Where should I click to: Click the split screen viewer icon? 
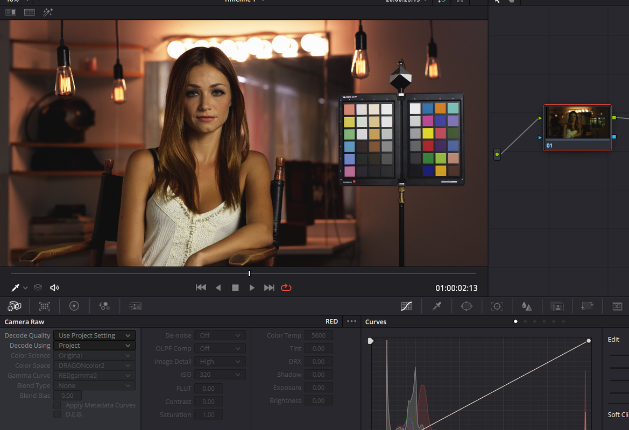point(29,12)
